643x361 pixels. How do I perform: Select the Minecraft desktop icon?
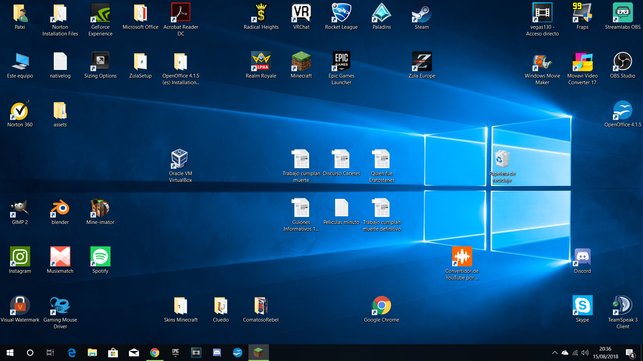click(x=301, y=62)
